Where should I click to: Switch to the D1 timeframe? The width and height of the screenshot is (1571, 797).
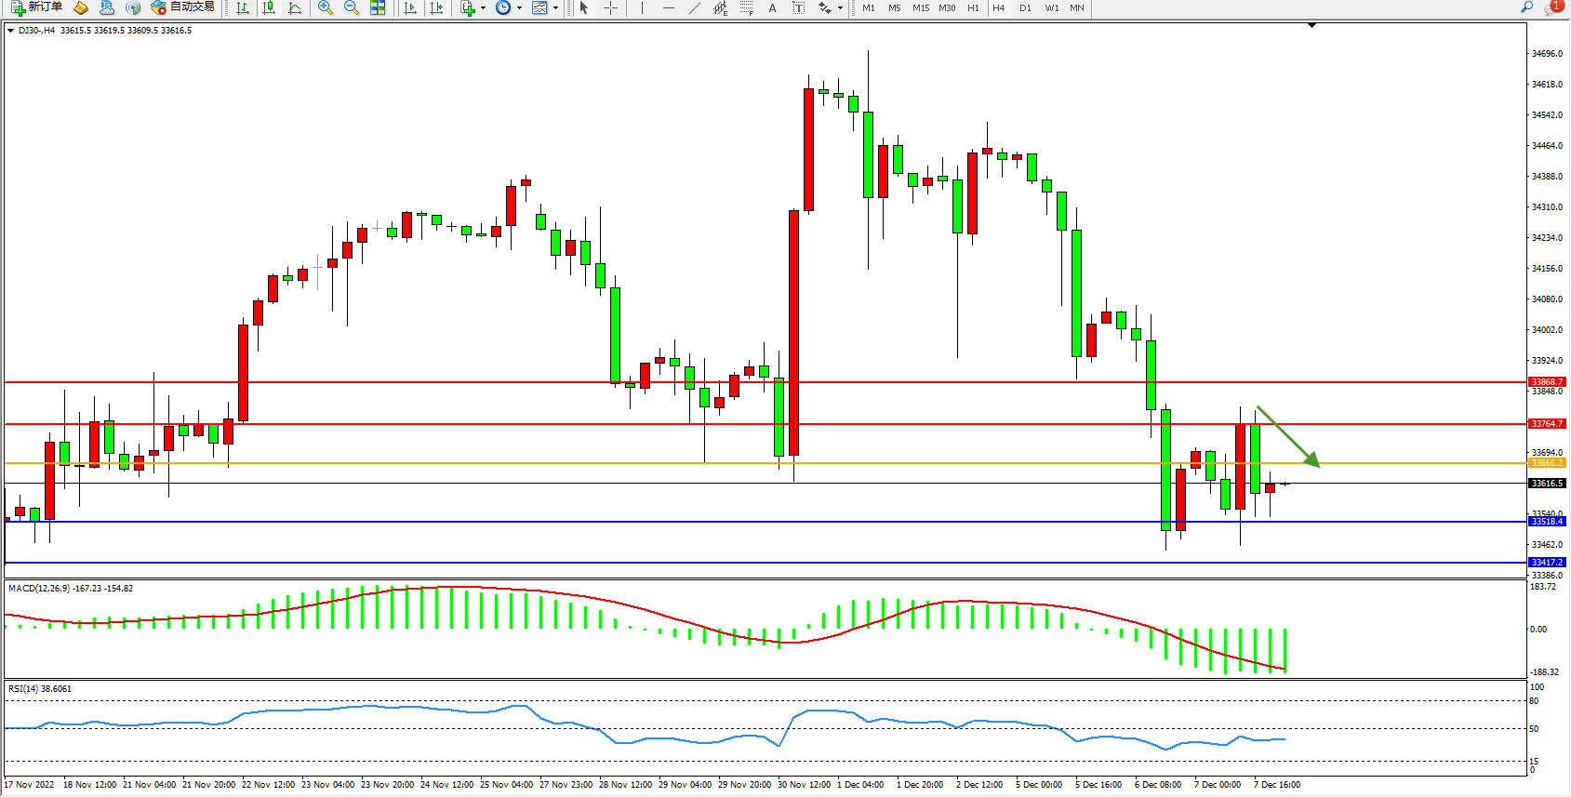click(x=1025, y=7)
